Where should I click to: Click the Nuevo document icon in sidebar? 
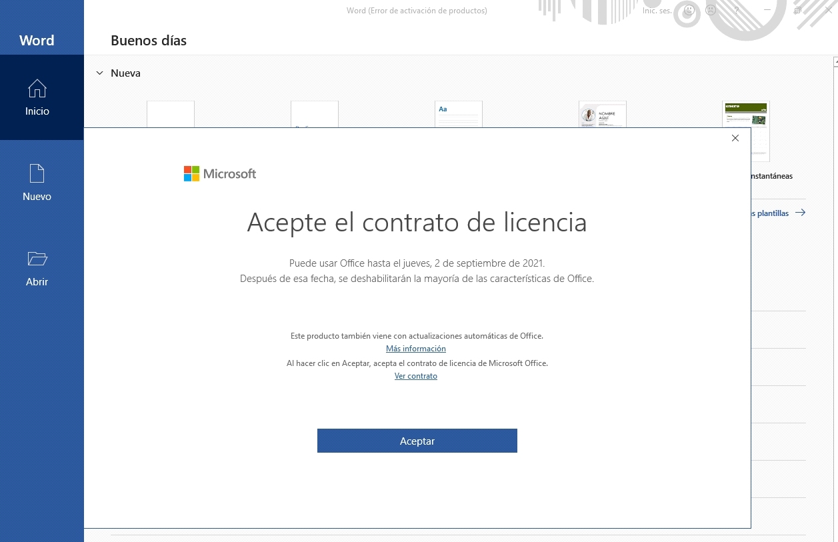point(37,174)
